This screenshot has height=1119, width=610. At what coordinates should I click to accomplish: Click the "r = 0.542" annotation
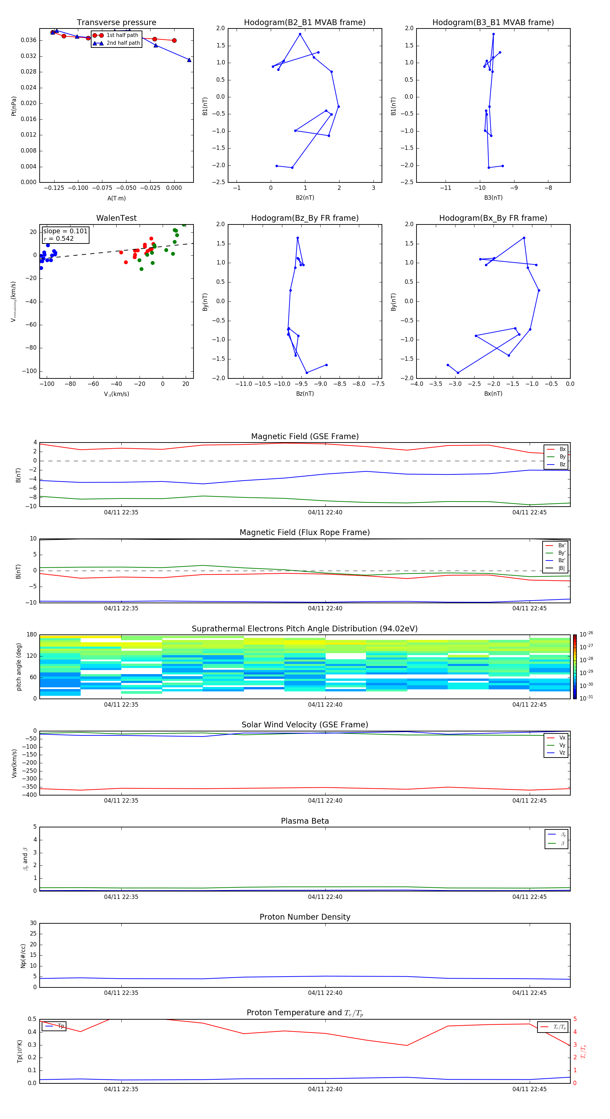pyautogui.click(x=59, y=239)
